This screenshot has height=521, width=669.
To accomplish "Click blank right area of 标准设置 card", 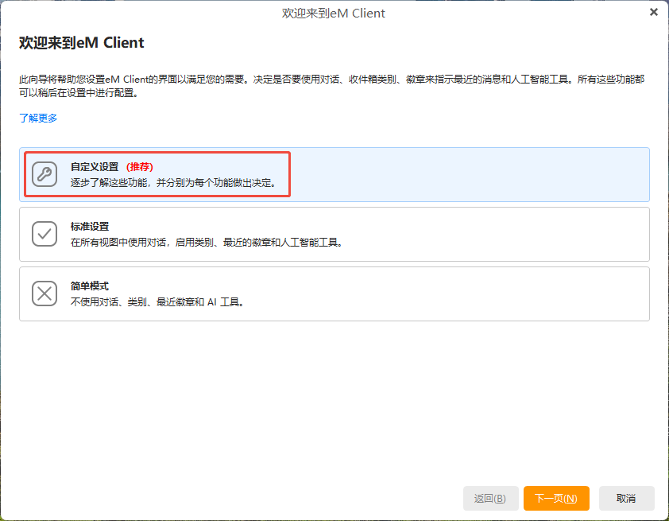I will (x=516, y=234).
